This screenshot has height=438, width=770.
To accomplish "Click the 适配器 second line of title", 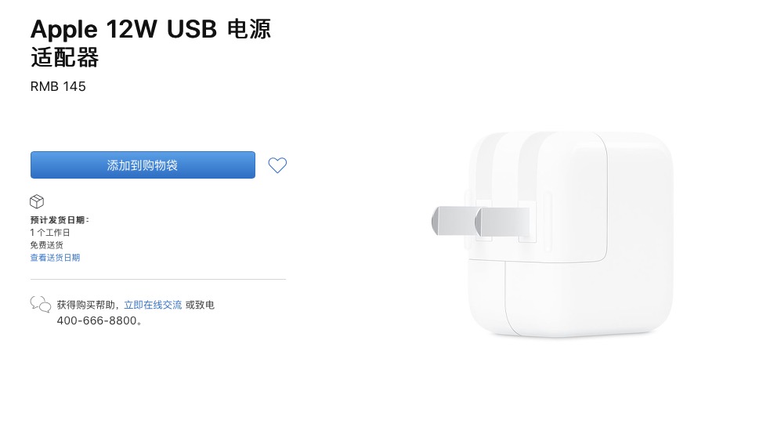I will 65,57.
